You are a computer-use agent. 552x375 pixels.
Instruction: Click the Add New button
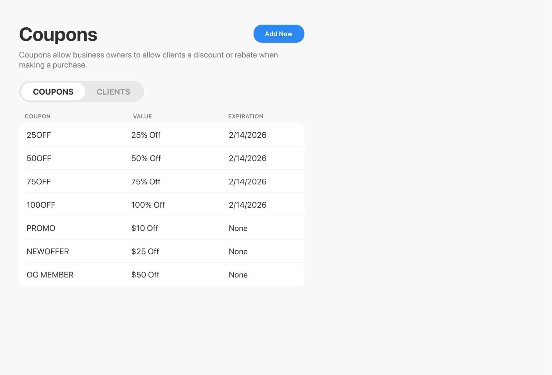[x=278, y=34]
